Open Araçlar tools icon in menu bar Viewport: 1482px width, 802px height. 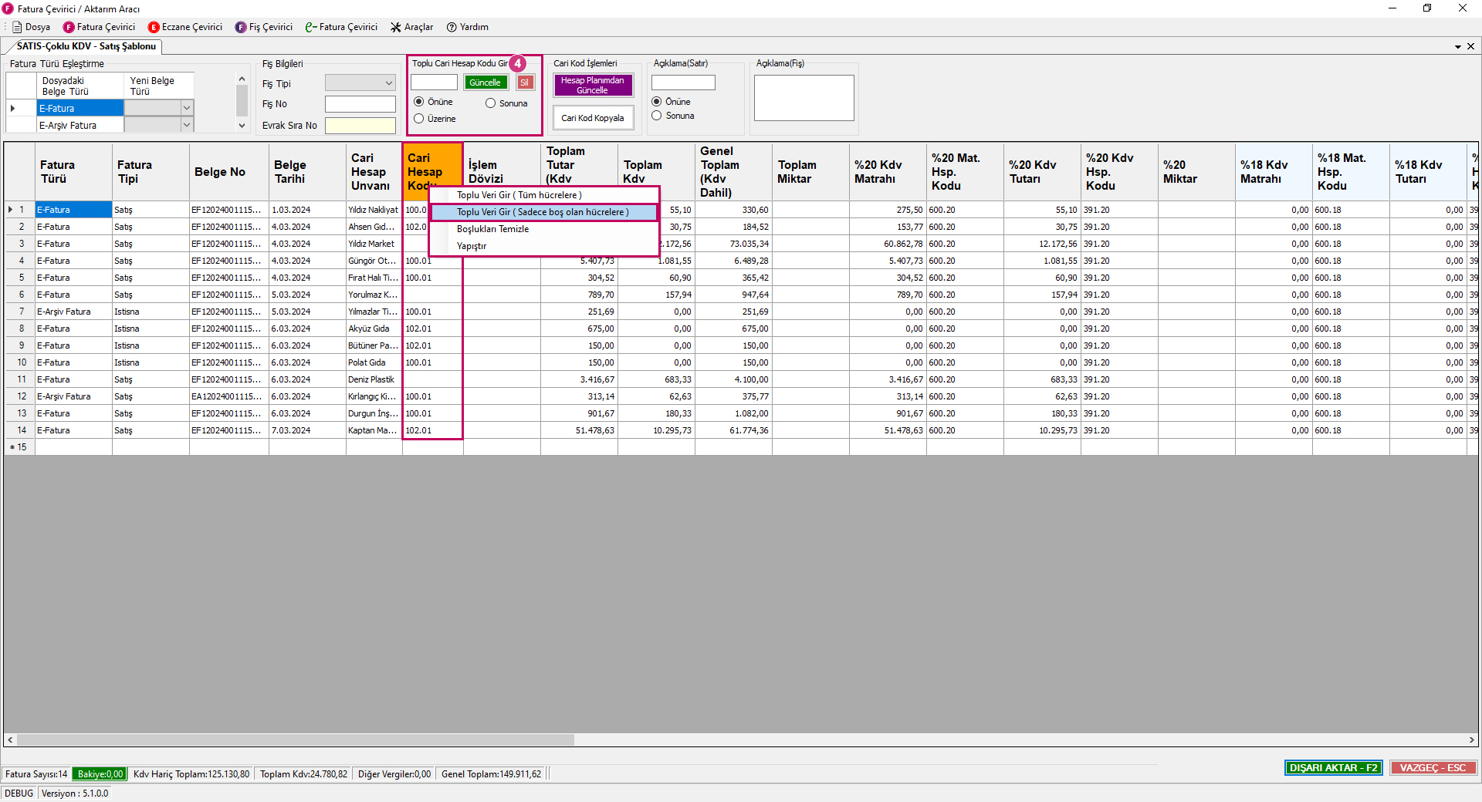point(396,27)
